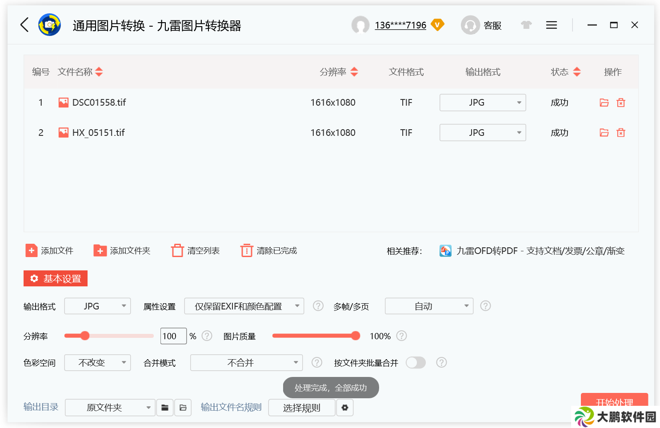Click add file button

[49, 251]
